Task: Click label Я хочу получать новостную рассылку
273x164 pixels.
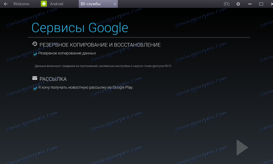Action: (86, 87)
